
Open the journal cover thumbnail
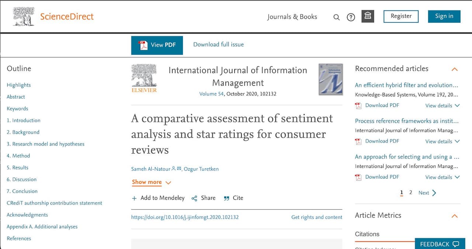pyautogui.click(x=330, y=79)
